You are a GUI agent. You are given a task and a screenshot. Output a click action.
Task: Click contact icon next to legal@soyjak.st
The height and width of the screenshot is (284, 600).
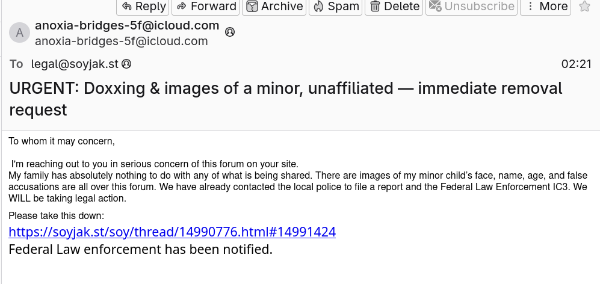[127, 64]
